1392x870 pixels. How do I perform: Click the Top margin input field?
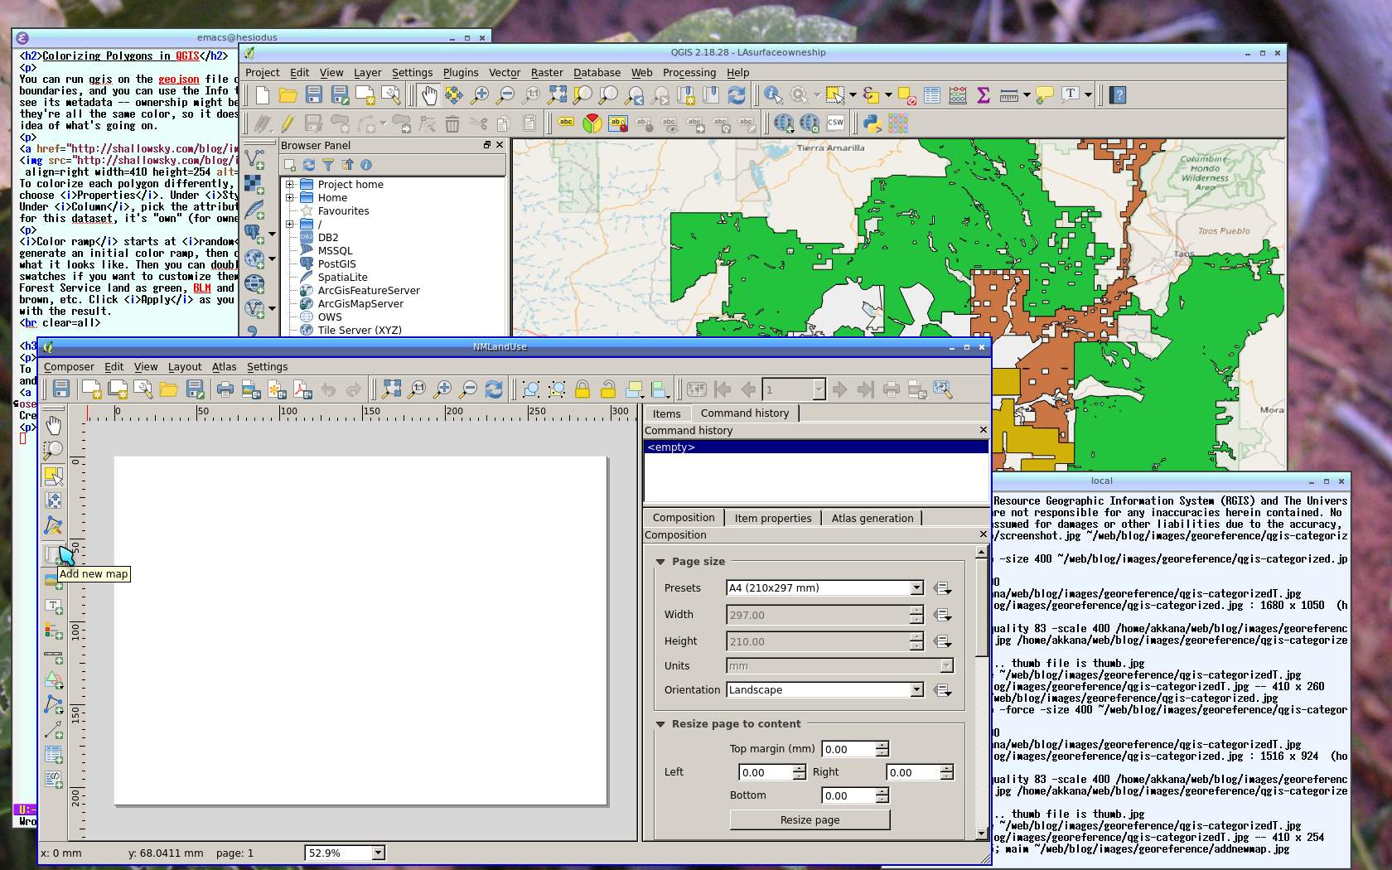[x=848, y=749]
